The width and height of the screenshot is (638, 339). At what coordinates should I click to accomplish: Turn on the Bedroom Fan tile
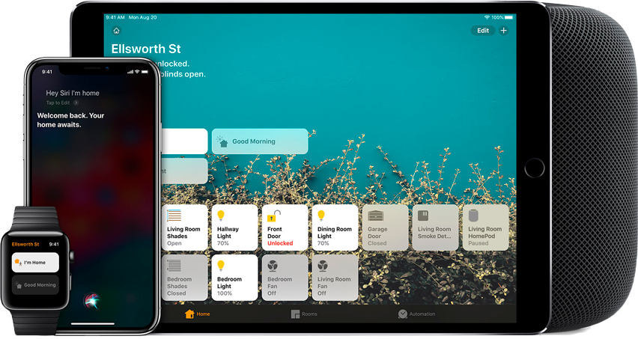click(285, 278)
